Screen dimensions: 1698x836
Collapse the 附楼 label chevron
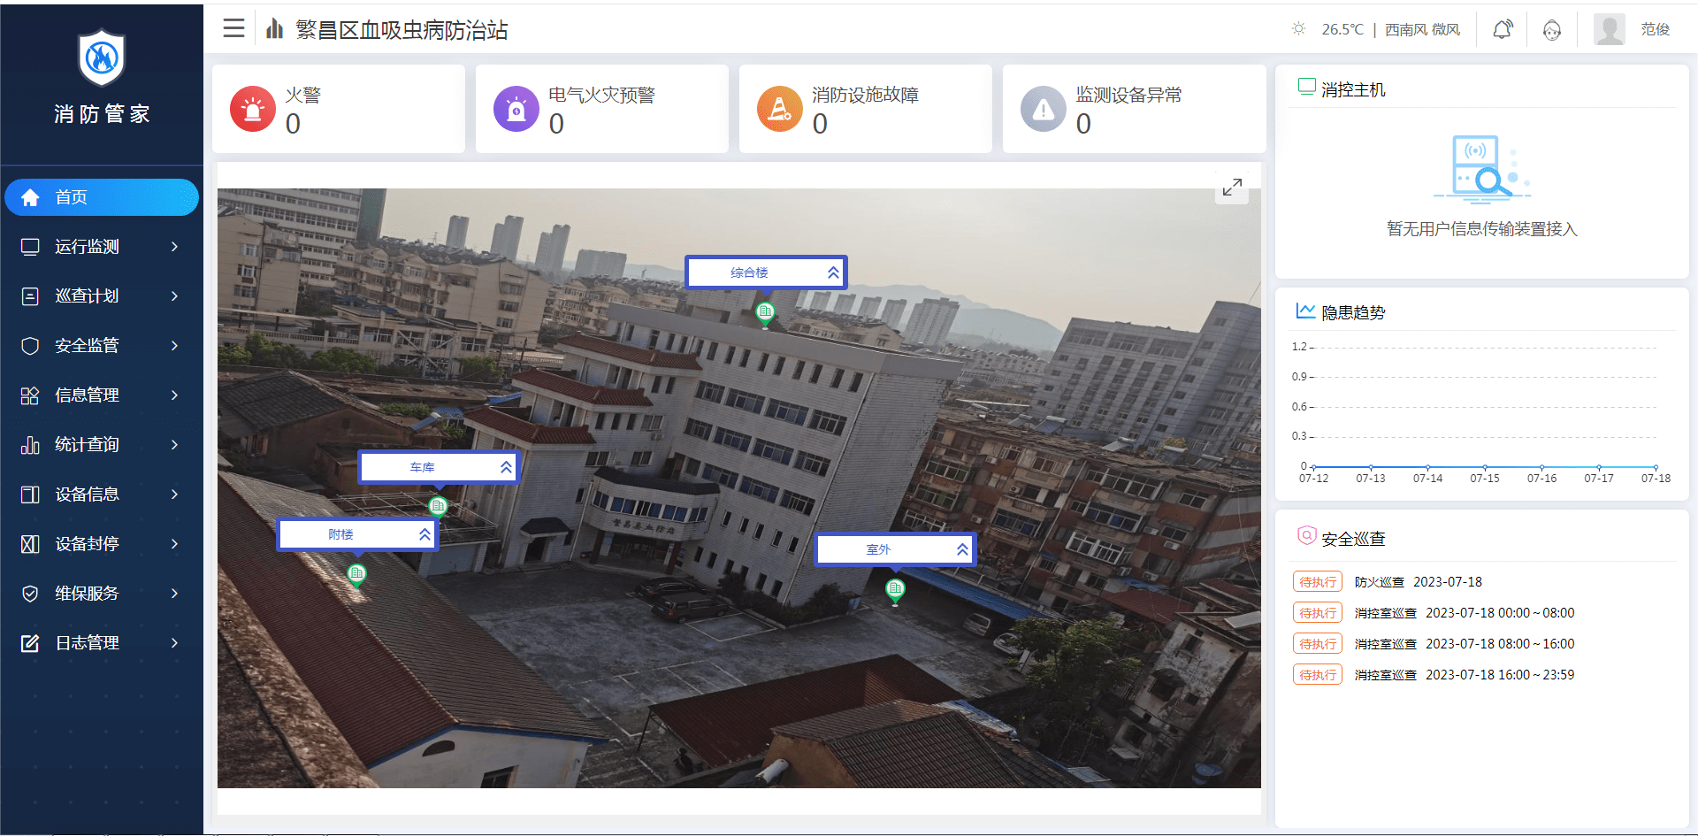pos(424,534)
